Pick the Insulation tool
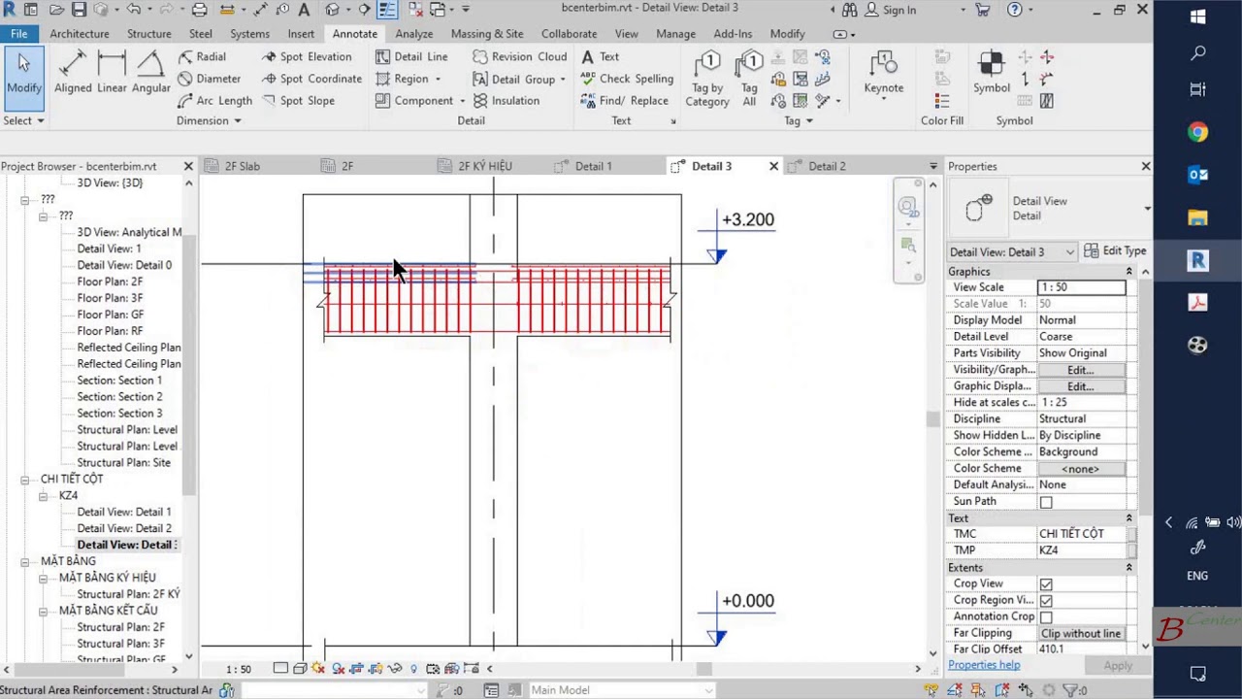 pyautogui.click(x=506, y=100)
